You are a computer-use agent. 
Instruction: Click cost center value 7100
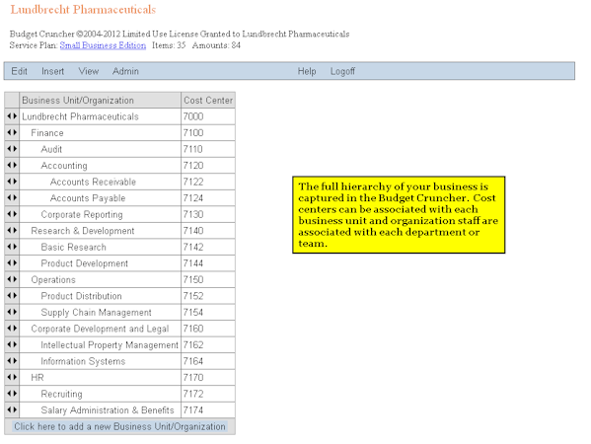click(x=193, y=132)
